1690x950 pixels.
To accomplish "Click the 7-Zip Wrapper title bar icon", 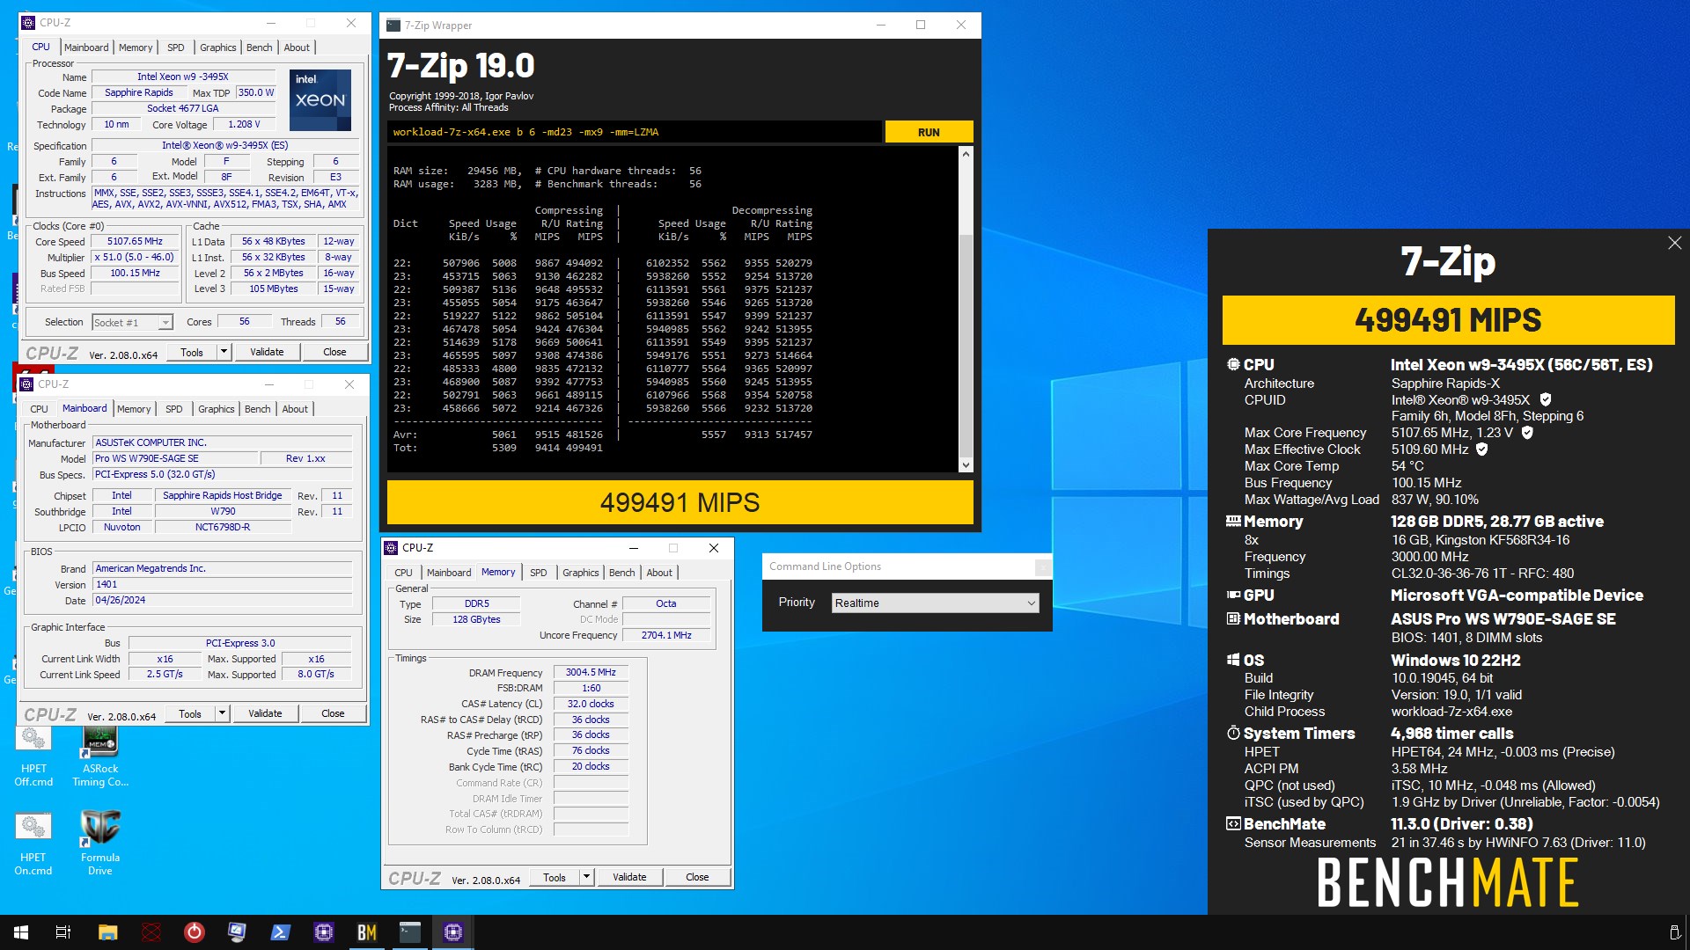I will [x=393, y=26].
